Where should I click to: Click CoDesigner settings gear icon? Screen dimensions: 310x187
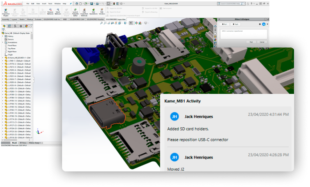pyautogui.click(x=260, y=24)
